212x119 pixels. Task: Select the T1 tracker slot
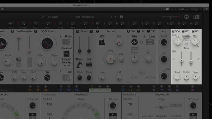coord(154,90)
